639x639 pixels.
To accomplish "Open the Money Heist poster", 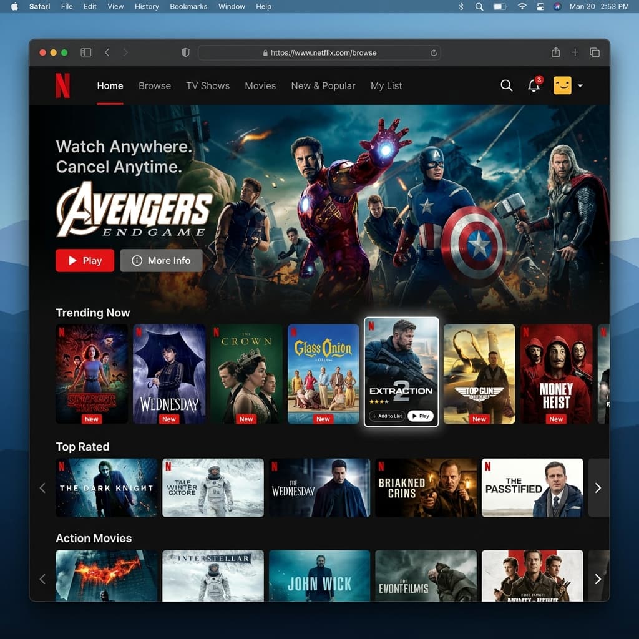I will click(556, 374).
